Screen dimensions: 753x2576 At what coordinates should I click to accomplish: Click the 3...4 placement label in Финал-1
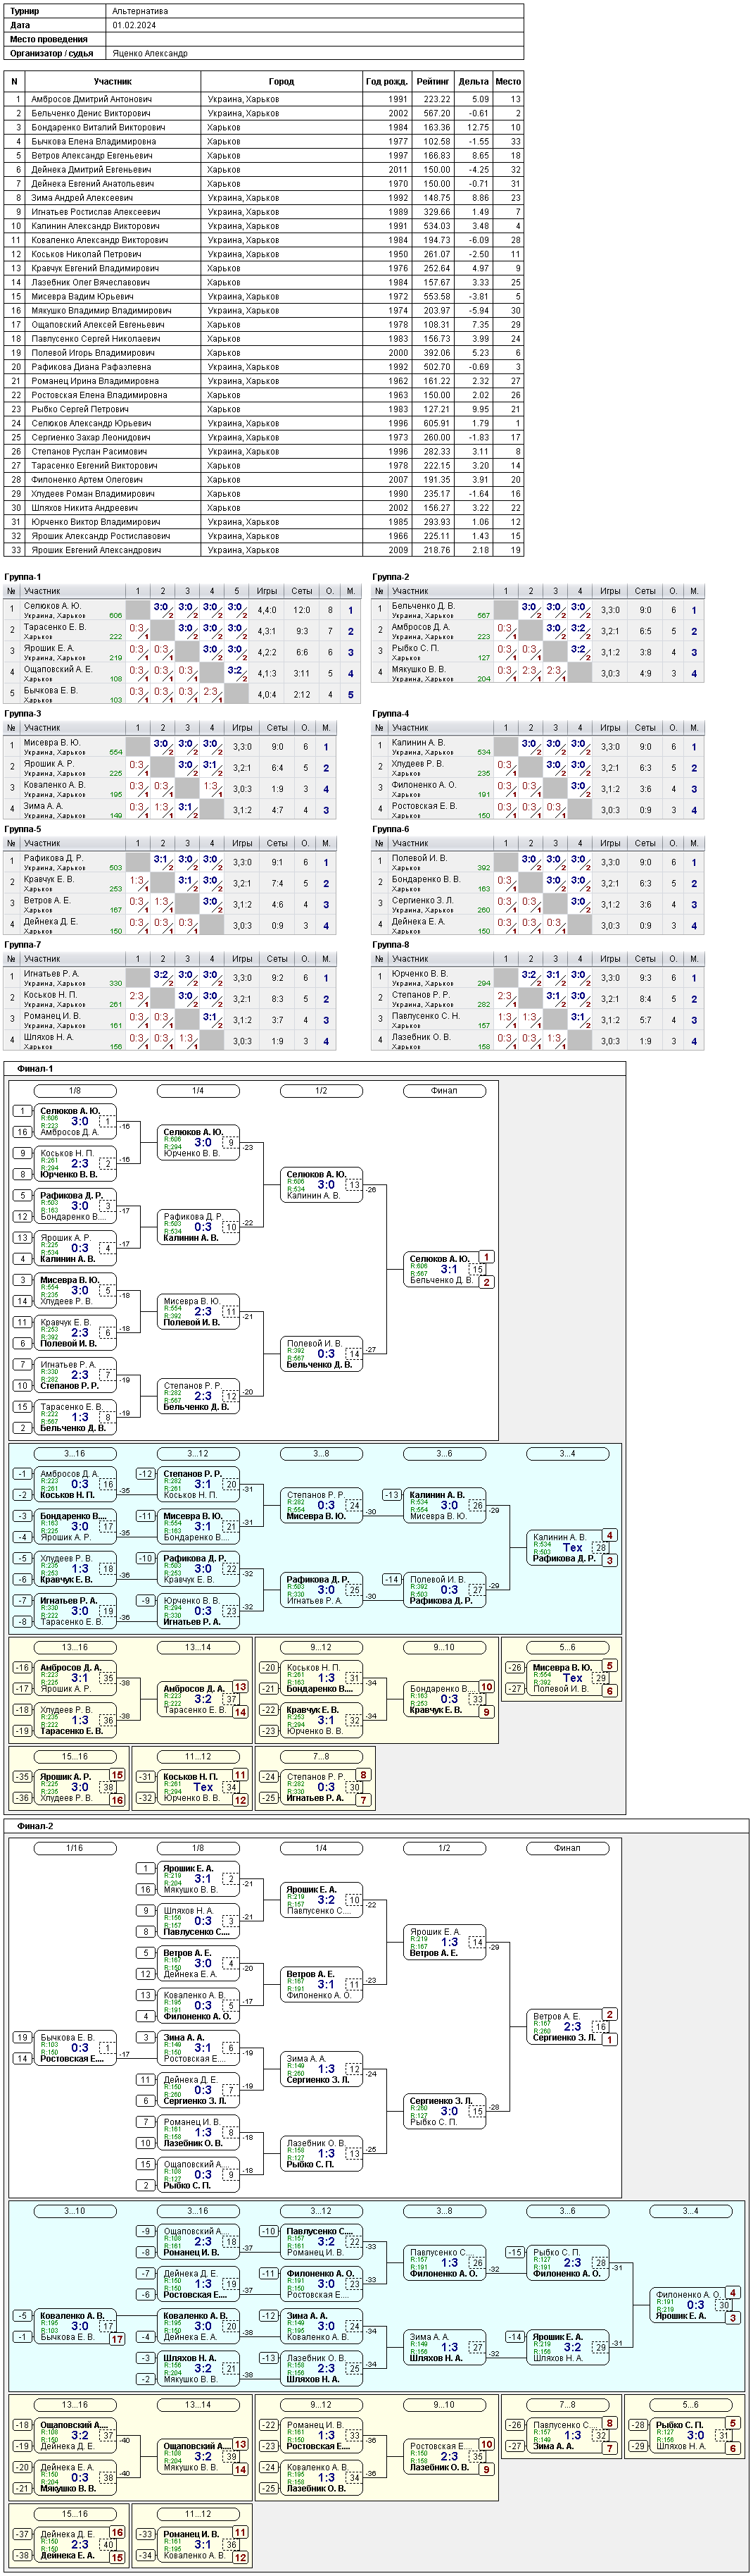[x=567, y=1454]
